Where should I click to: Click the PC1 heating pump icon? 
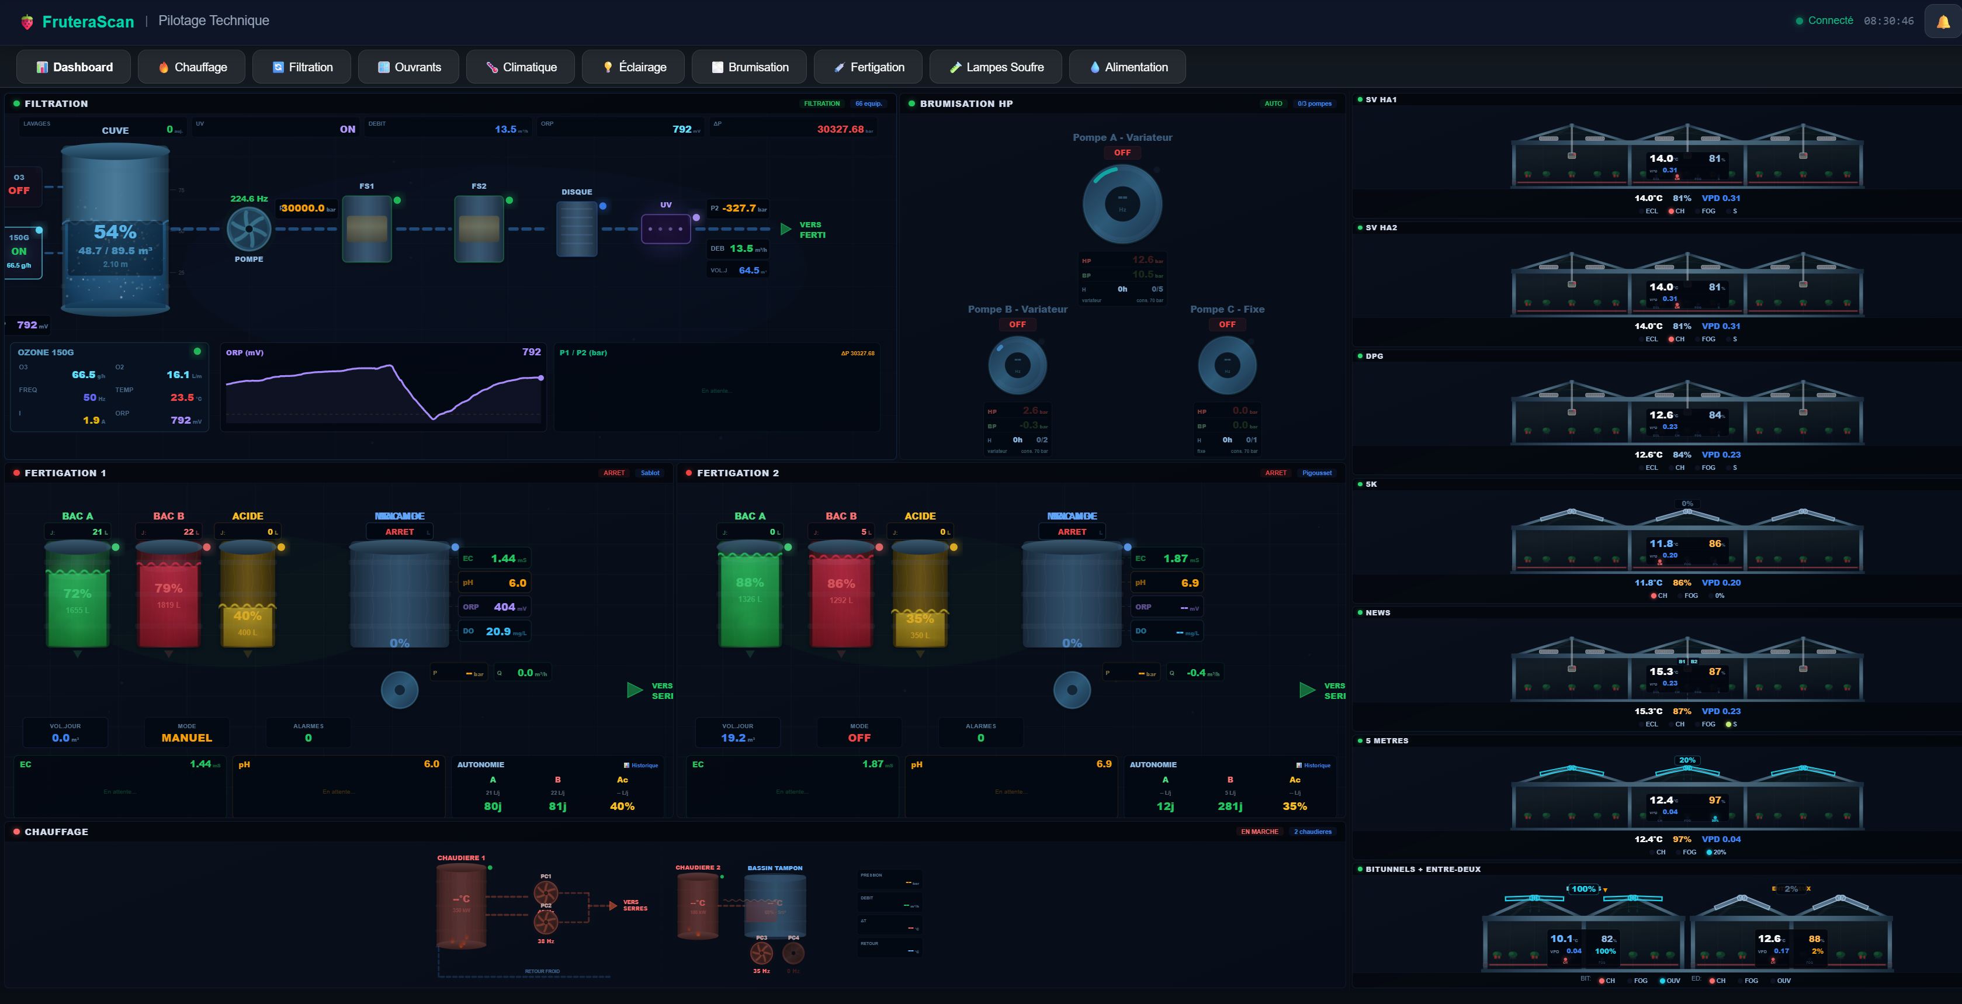click(x=545, y=893)
